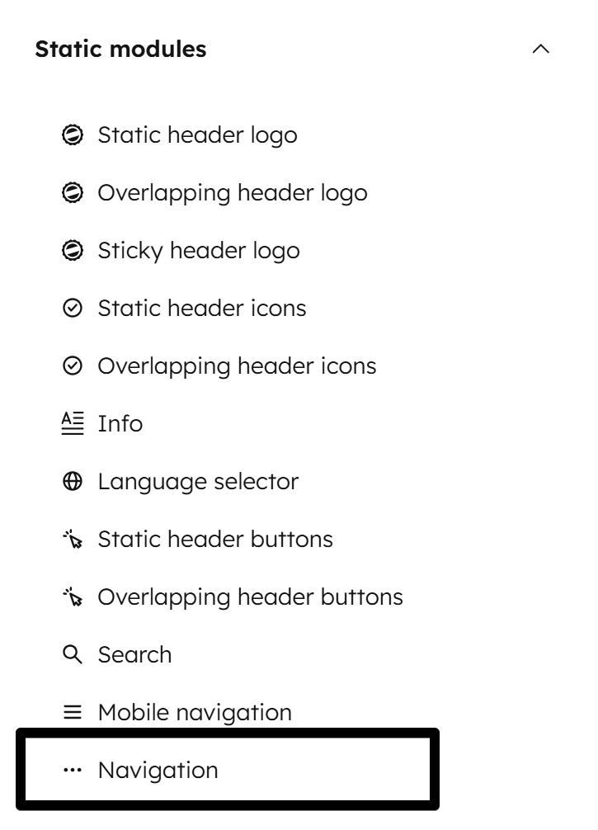Click the three-dots icon beside Navigation

[73, 770]
